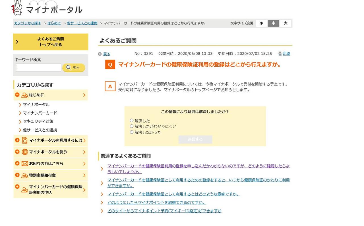This screenshot has height=226, width=364.
Task: Click the arrow in よくあるご質問トップへ戻る banner
Action: (17, 42)
